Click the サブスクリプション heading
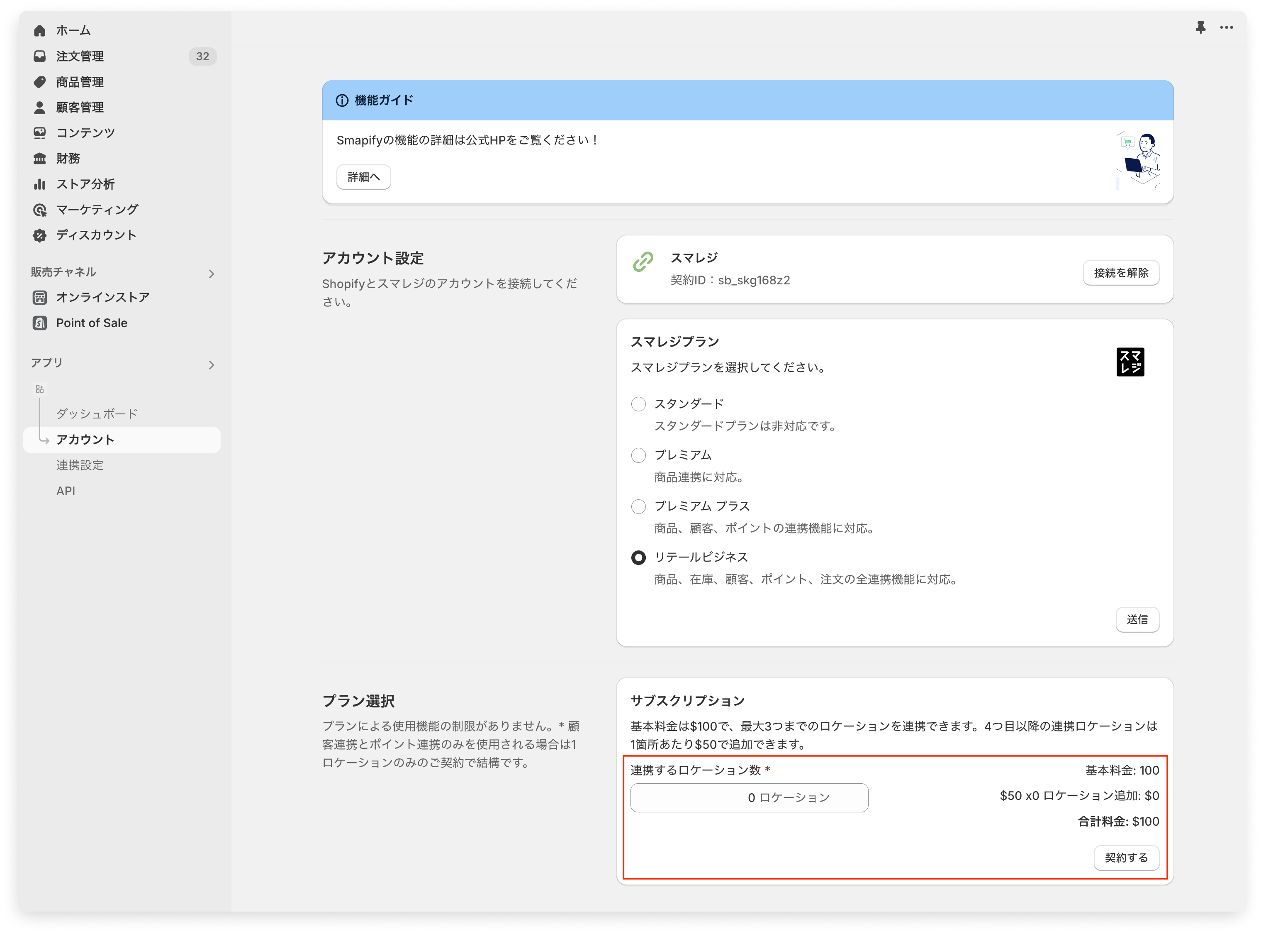The width and height of the screenshot is (1261, 934). [688, 701]
